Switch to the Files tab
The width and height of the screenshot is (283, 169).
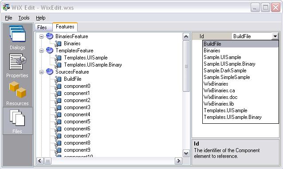[x=42, y=28]
